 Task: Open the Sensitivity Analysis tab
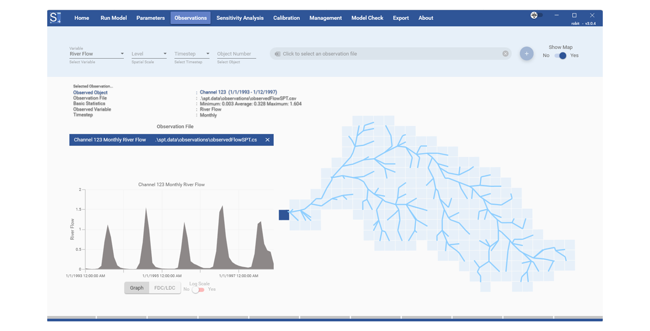tap(240, 18)
